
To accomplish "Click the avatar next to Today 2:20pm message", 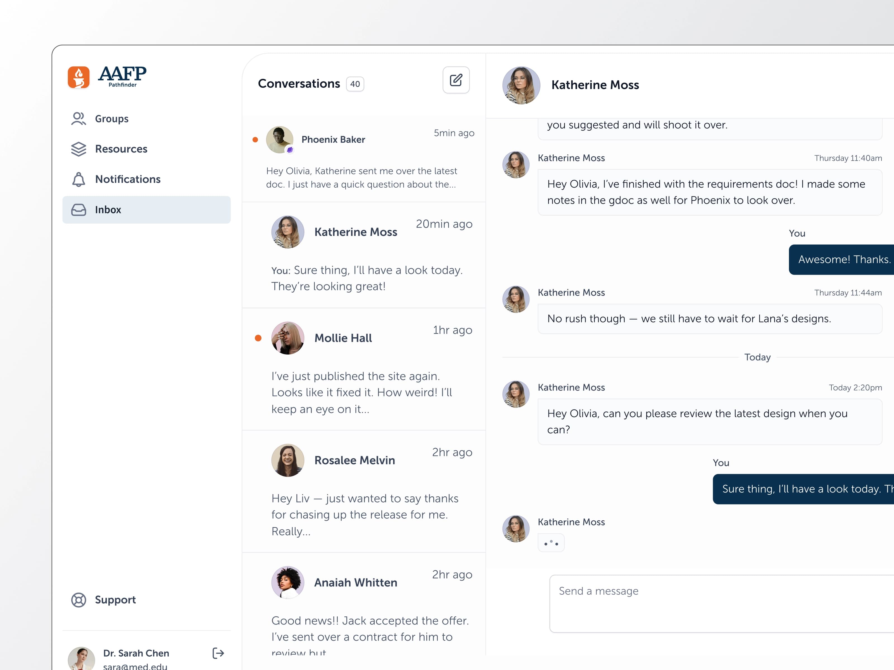I will click(516, 394).
